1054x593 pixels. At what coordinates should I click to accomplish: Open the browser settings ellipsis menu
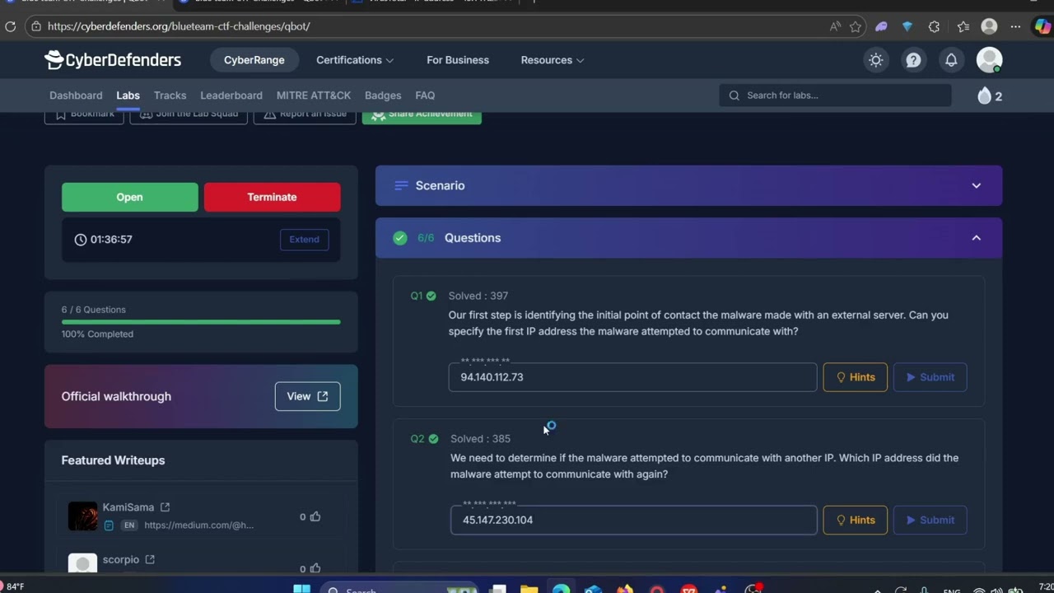click(1015, 26)
